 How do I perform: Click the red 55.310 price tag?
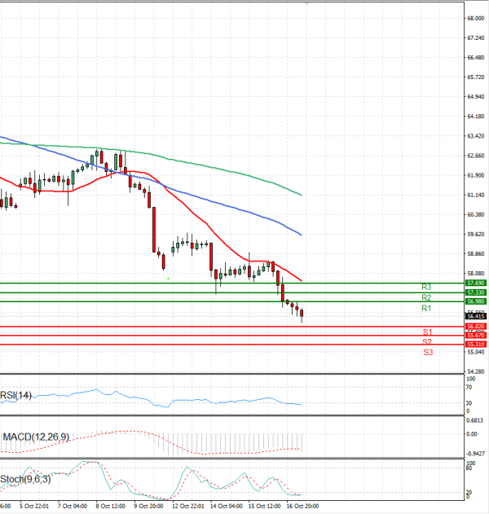(x=475, y=345)
